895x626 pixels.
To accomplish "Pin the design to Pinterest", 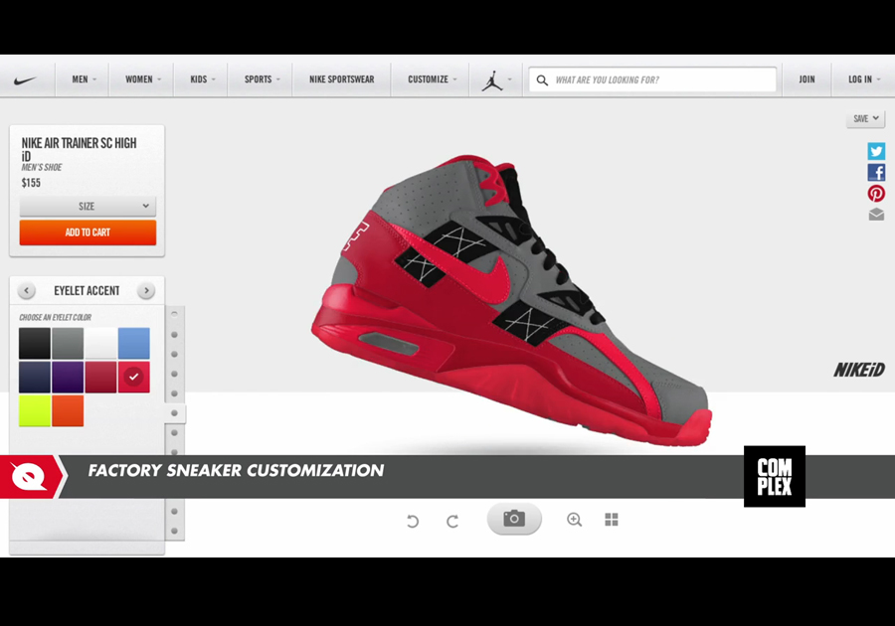I will (x=876, y=193).
